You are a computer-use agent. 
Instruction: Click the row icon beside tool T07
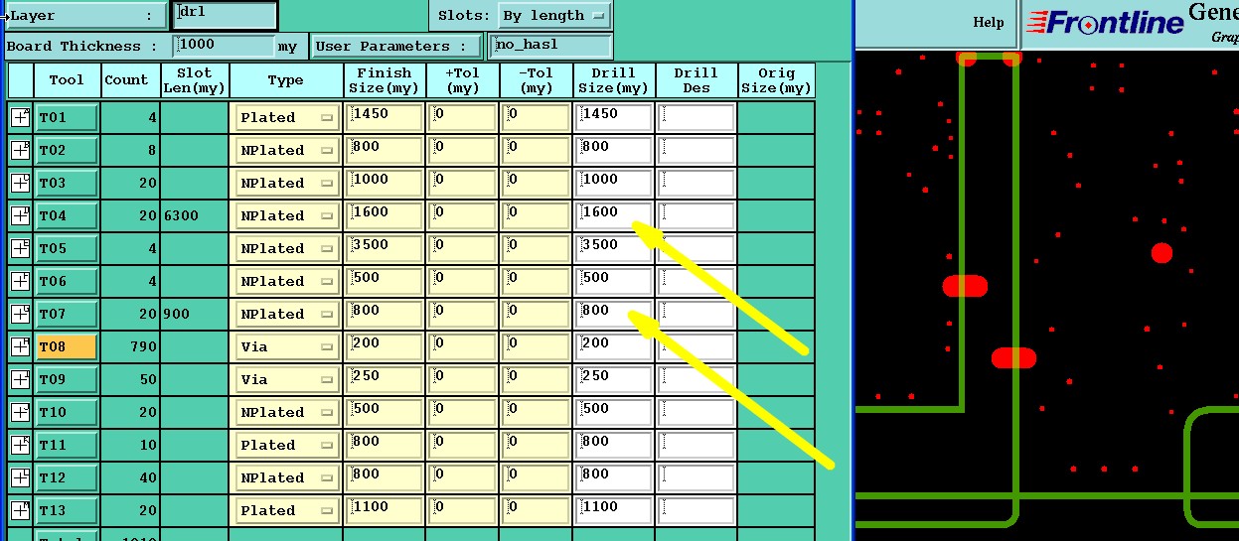[20, 314]
